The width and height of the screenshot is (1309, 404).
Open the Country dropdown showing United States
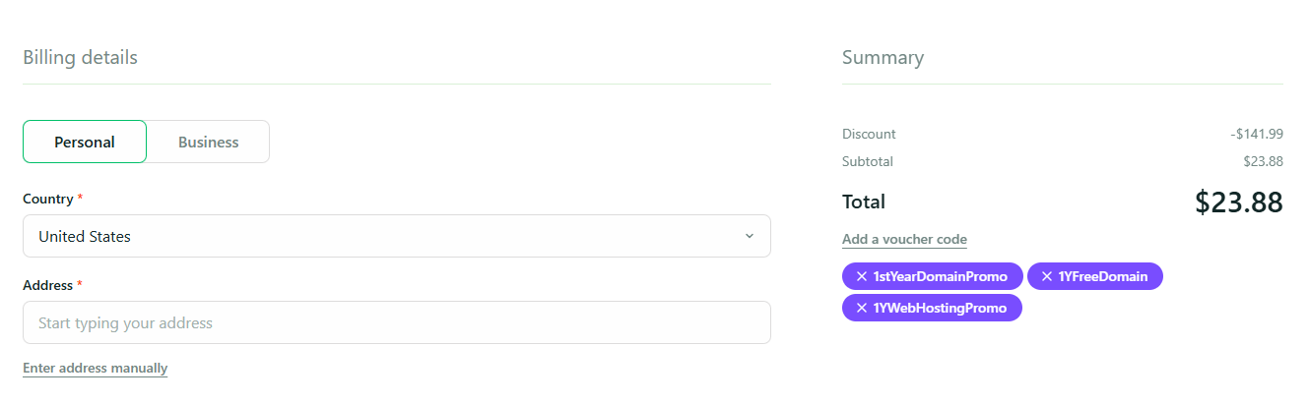(396, 236)
